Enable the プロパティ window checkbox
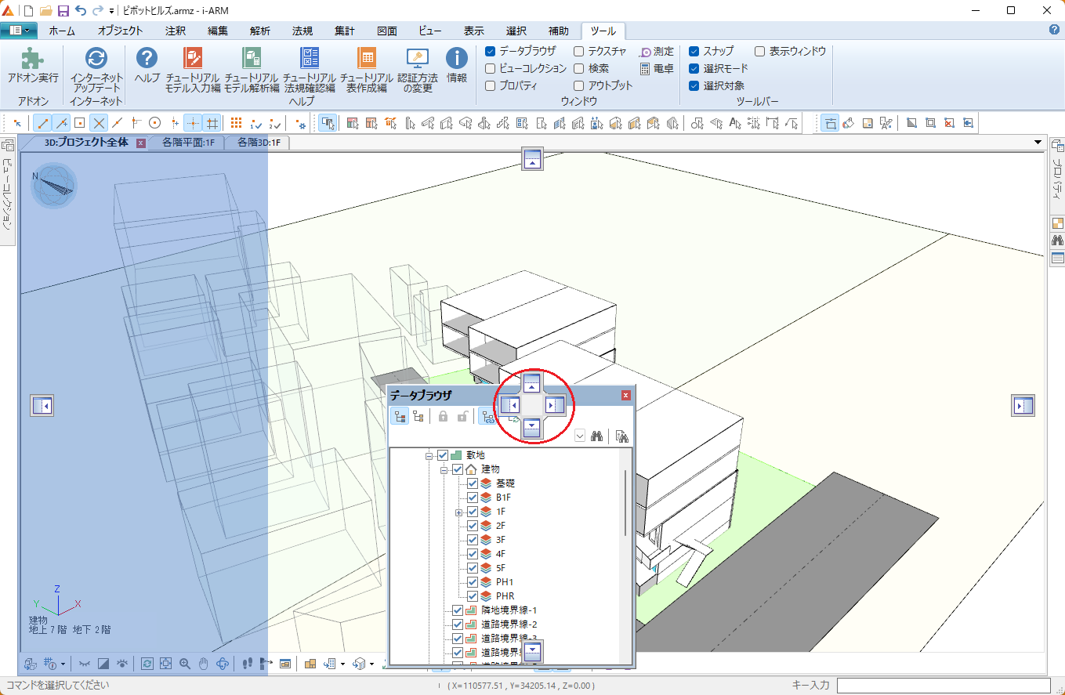This screenshot has width=1065, height=695. 490,86
